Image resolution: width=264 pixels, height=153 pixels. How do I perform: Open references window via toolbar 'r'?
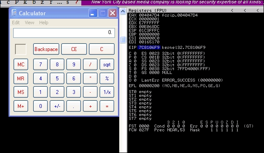click(x=51, y=3)
